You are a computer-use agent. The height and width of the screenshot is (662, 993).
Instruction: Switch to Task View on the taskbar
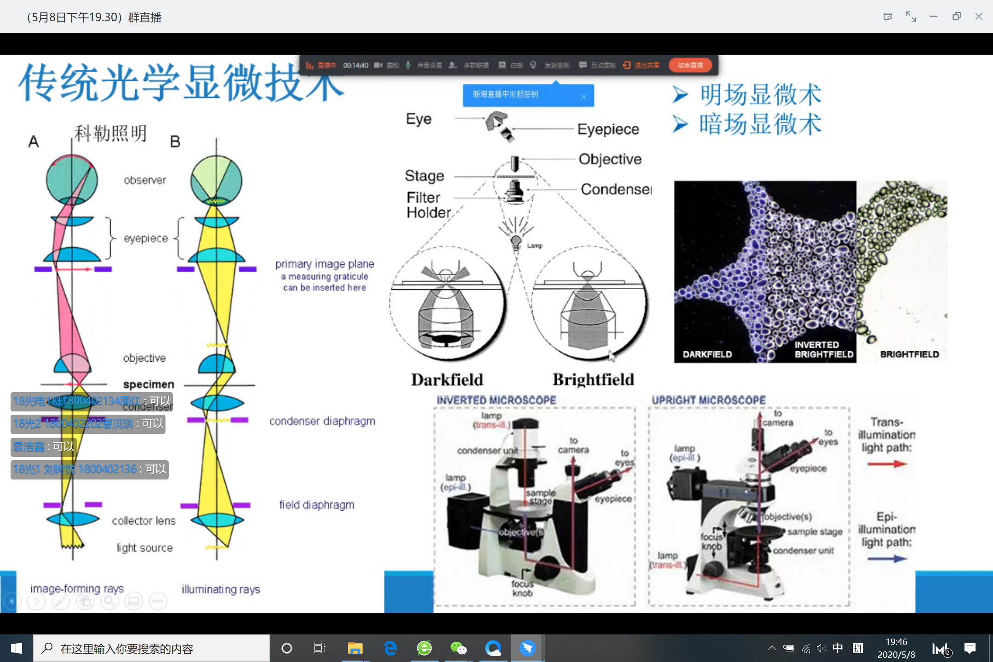(x=320, y=648)
